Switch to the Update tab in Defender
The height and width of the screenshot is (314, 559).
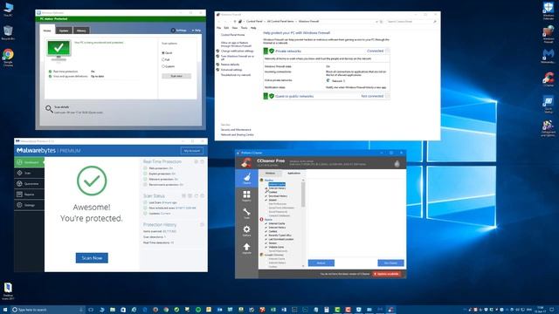[x=64, y=31]
